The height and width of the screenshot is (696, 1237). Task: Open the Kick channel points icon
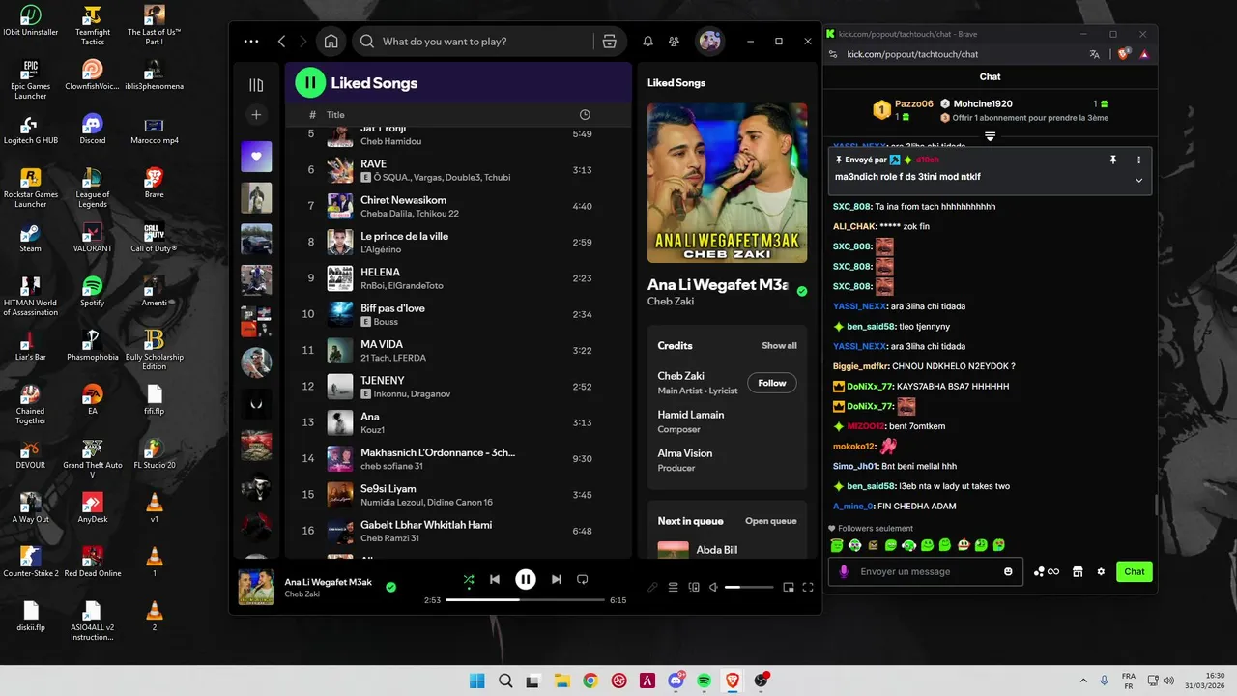coord(1046,571)
